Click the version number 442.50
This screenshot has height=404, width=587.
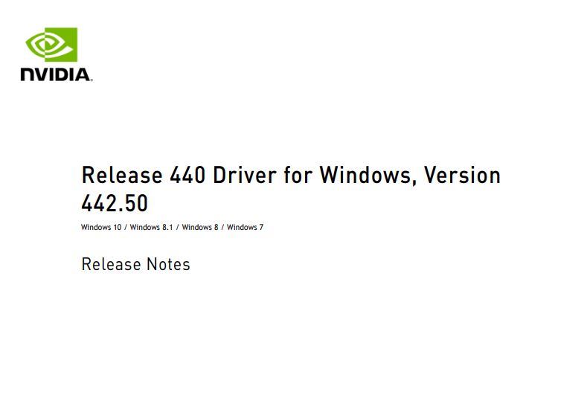115,203
